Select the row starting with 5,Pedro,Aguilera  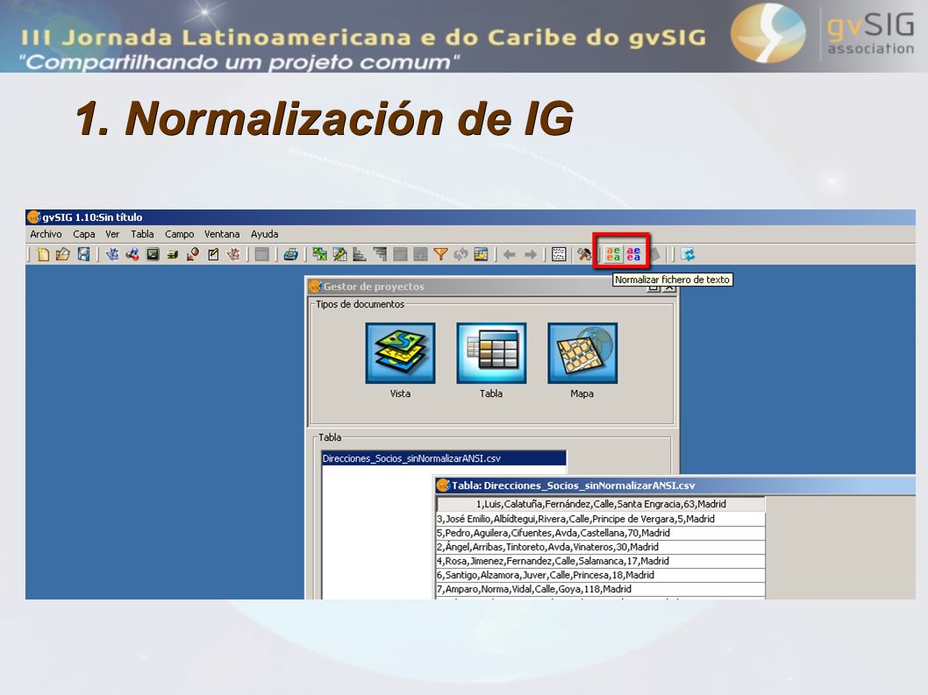coord(601,533)
